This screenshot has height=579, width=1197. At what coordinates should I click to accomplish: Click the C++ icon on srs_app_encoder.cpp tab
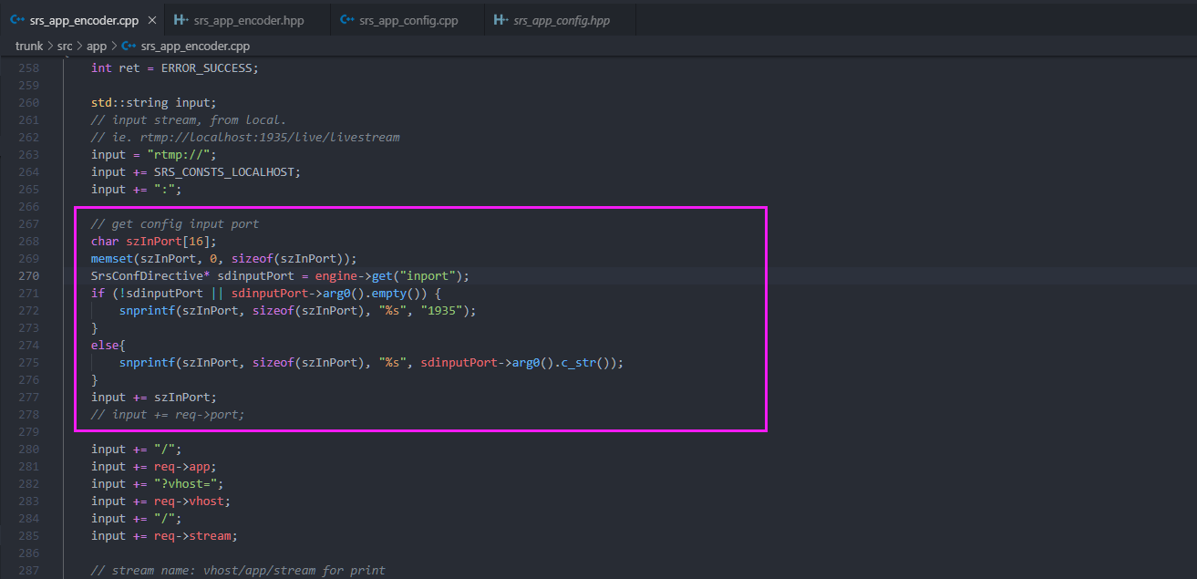point(16,20)
